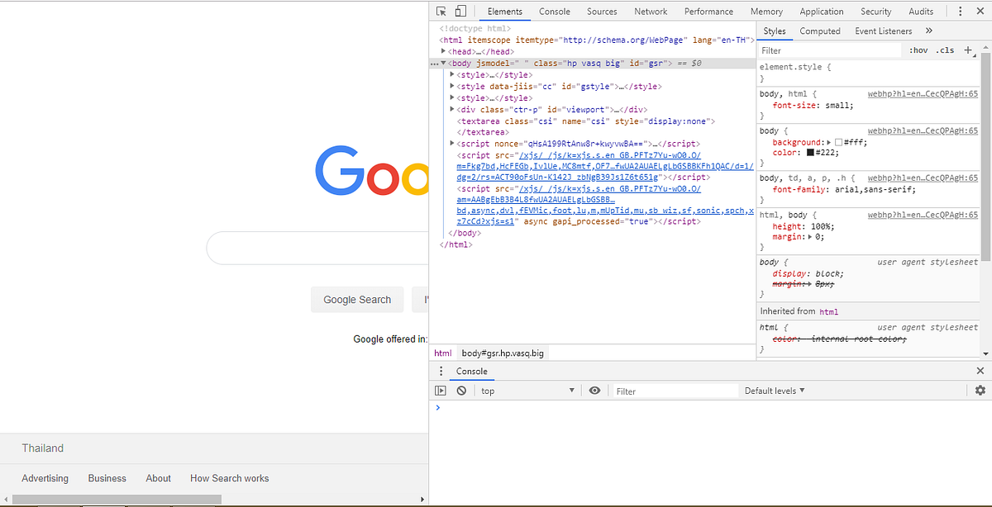Expand the head element in DOM tree
Image resolution: width=992 pixels, height=507 pixels.
[443, 51]
